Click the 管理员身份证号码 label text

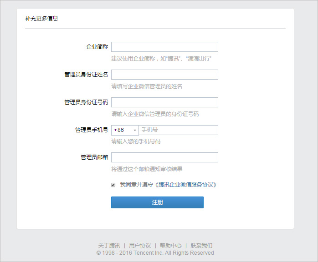86,102
